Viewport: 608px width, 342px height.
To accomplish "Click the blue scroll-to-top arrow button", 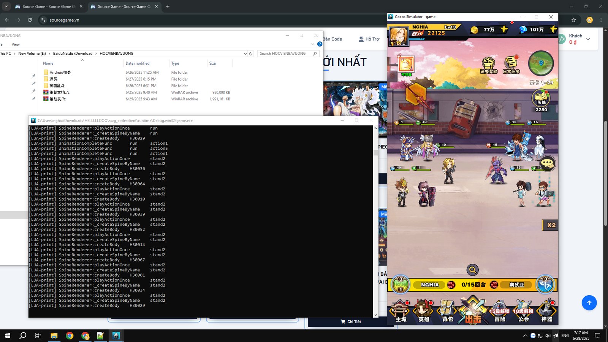I will tap(589, 303).
